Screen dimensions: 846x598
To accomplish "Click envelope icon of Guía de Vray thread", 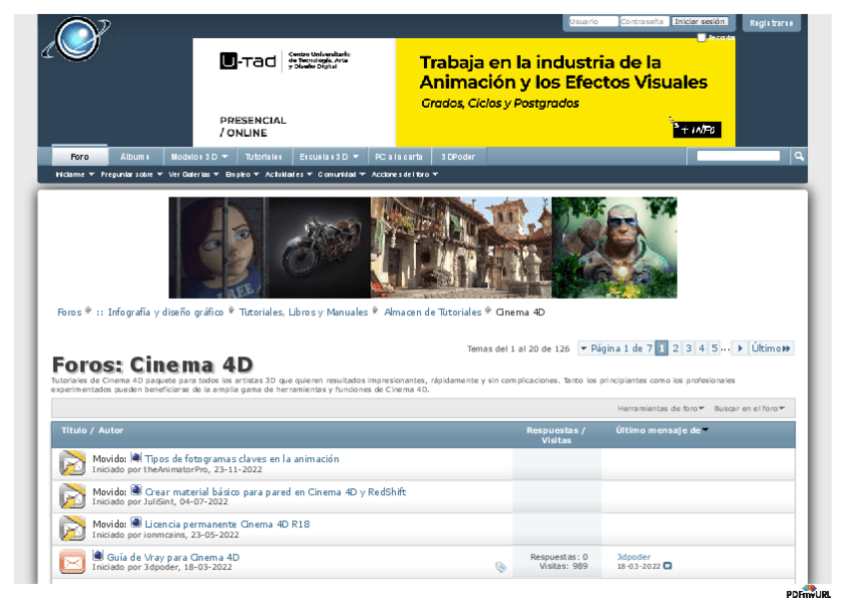I will [72, 562].
